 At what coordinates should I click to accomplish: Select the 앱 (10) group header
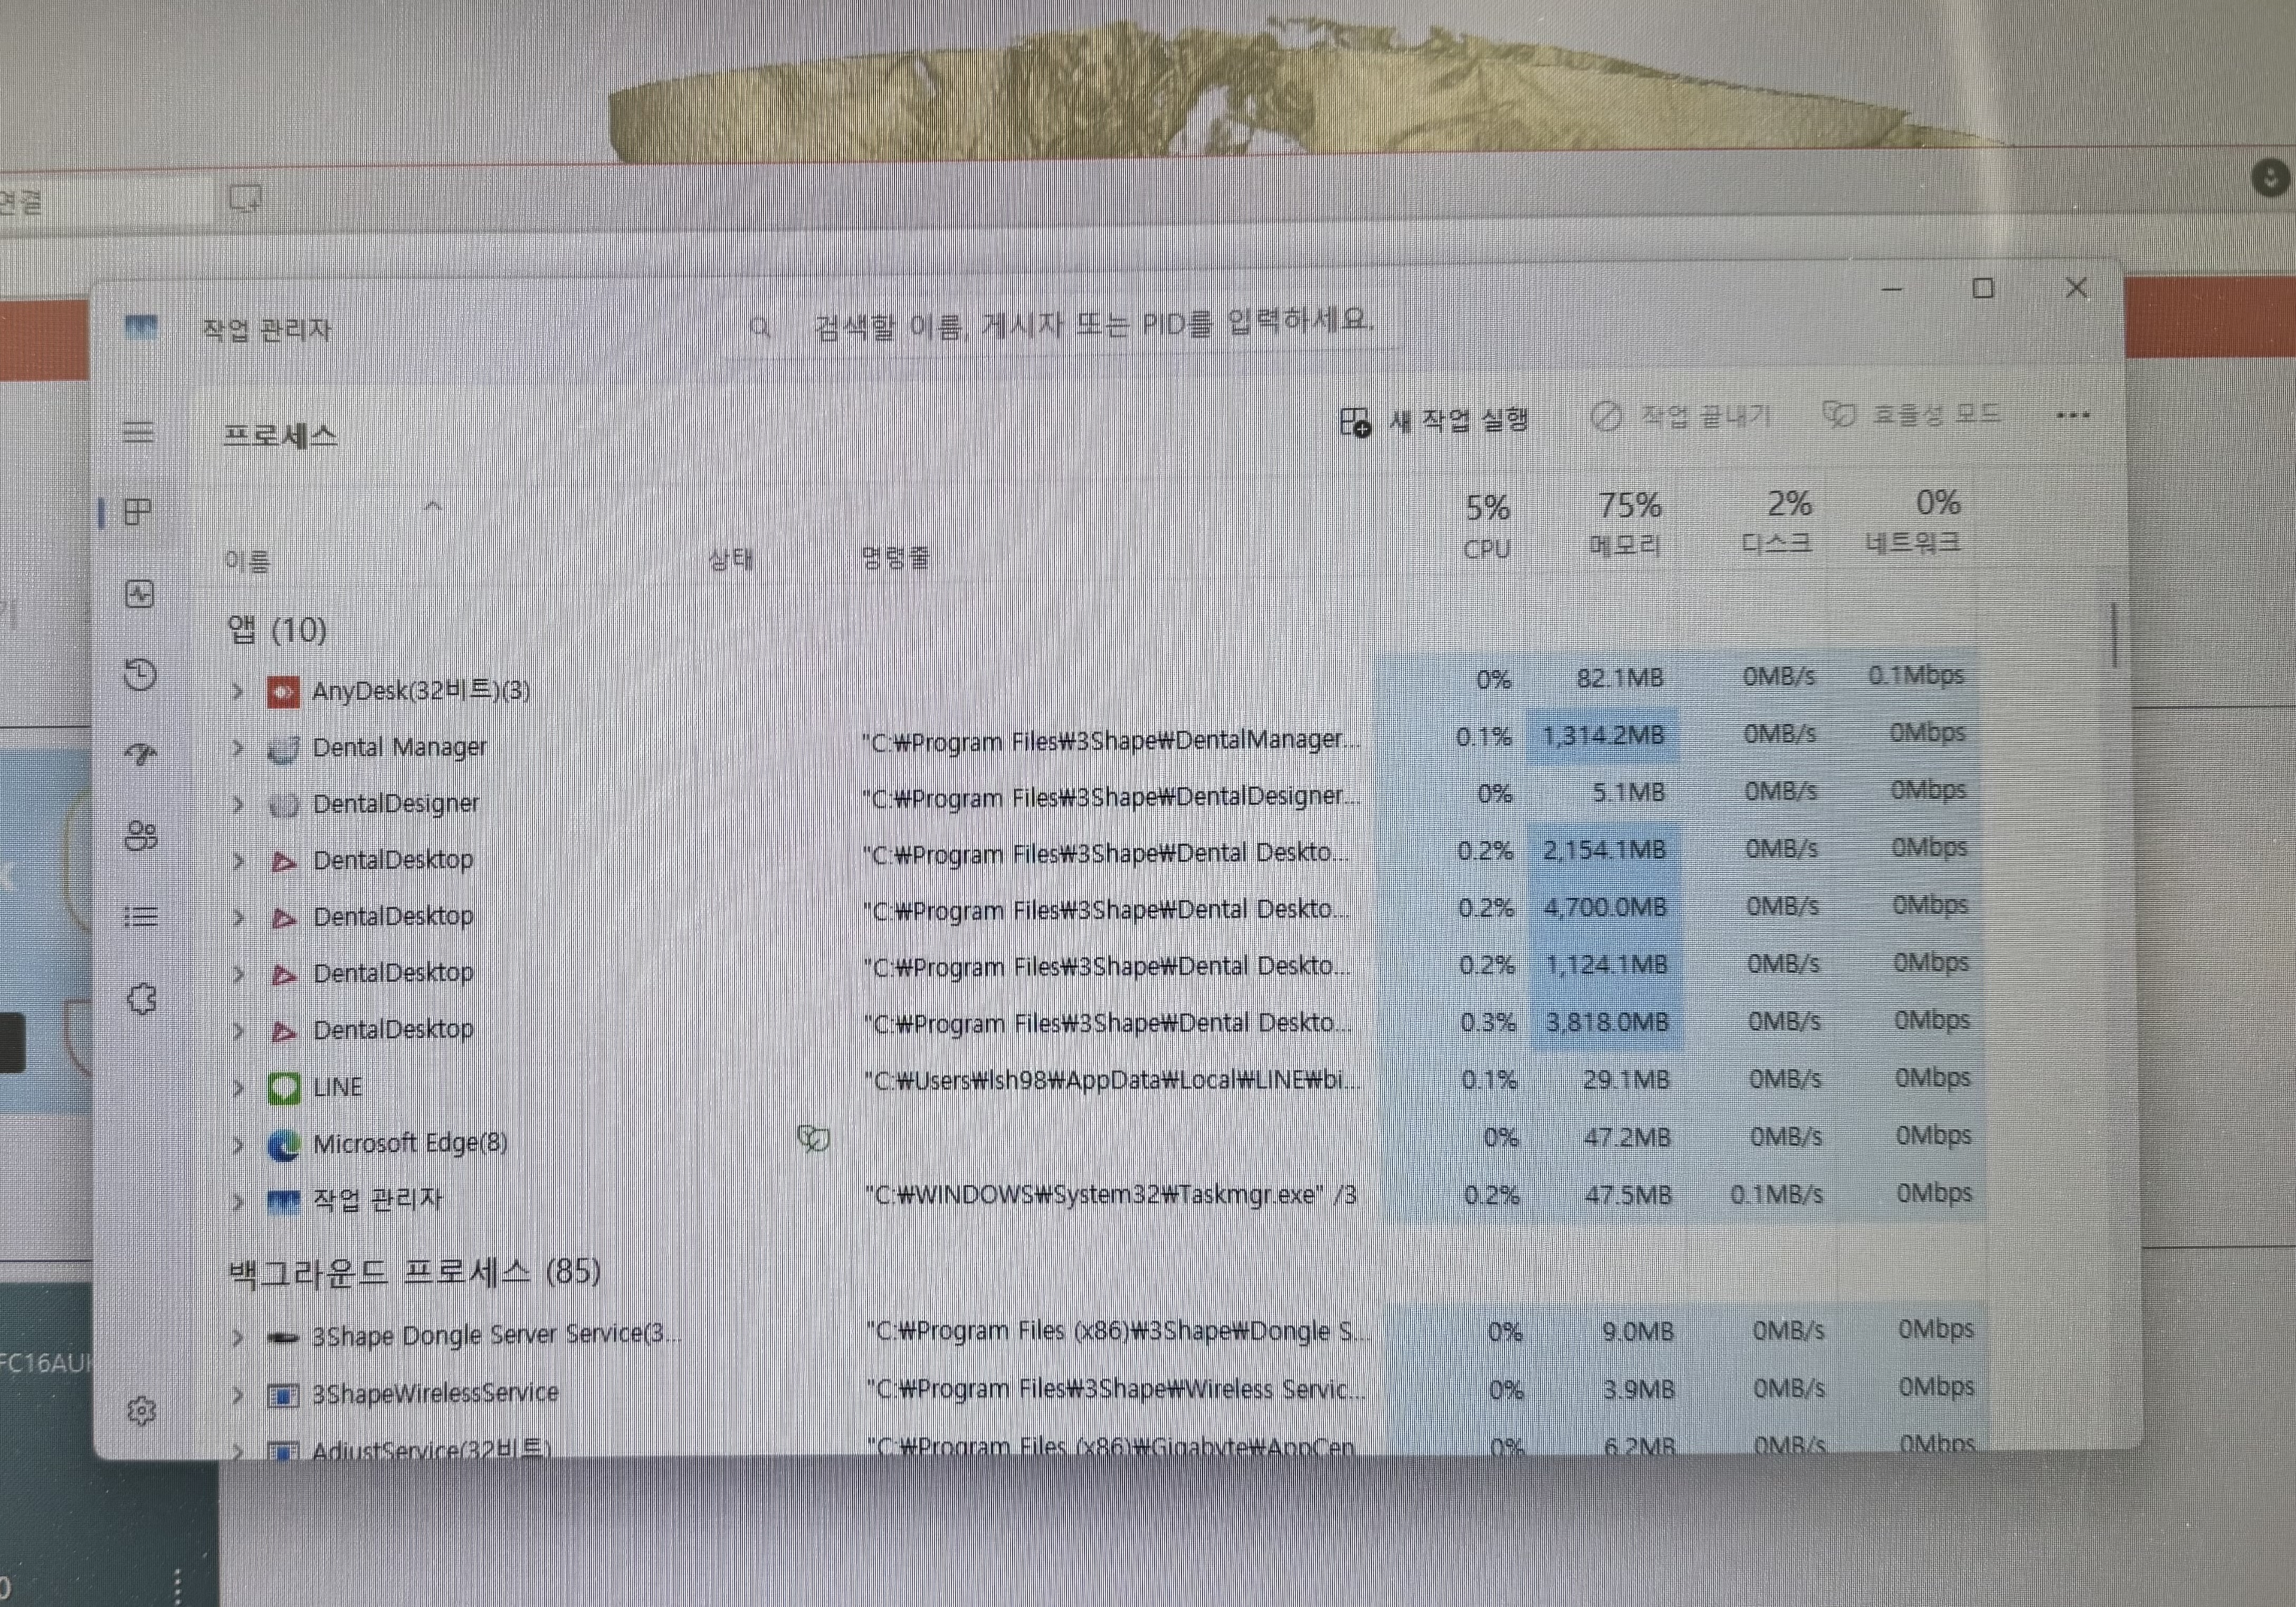click(x=277, y=629)
